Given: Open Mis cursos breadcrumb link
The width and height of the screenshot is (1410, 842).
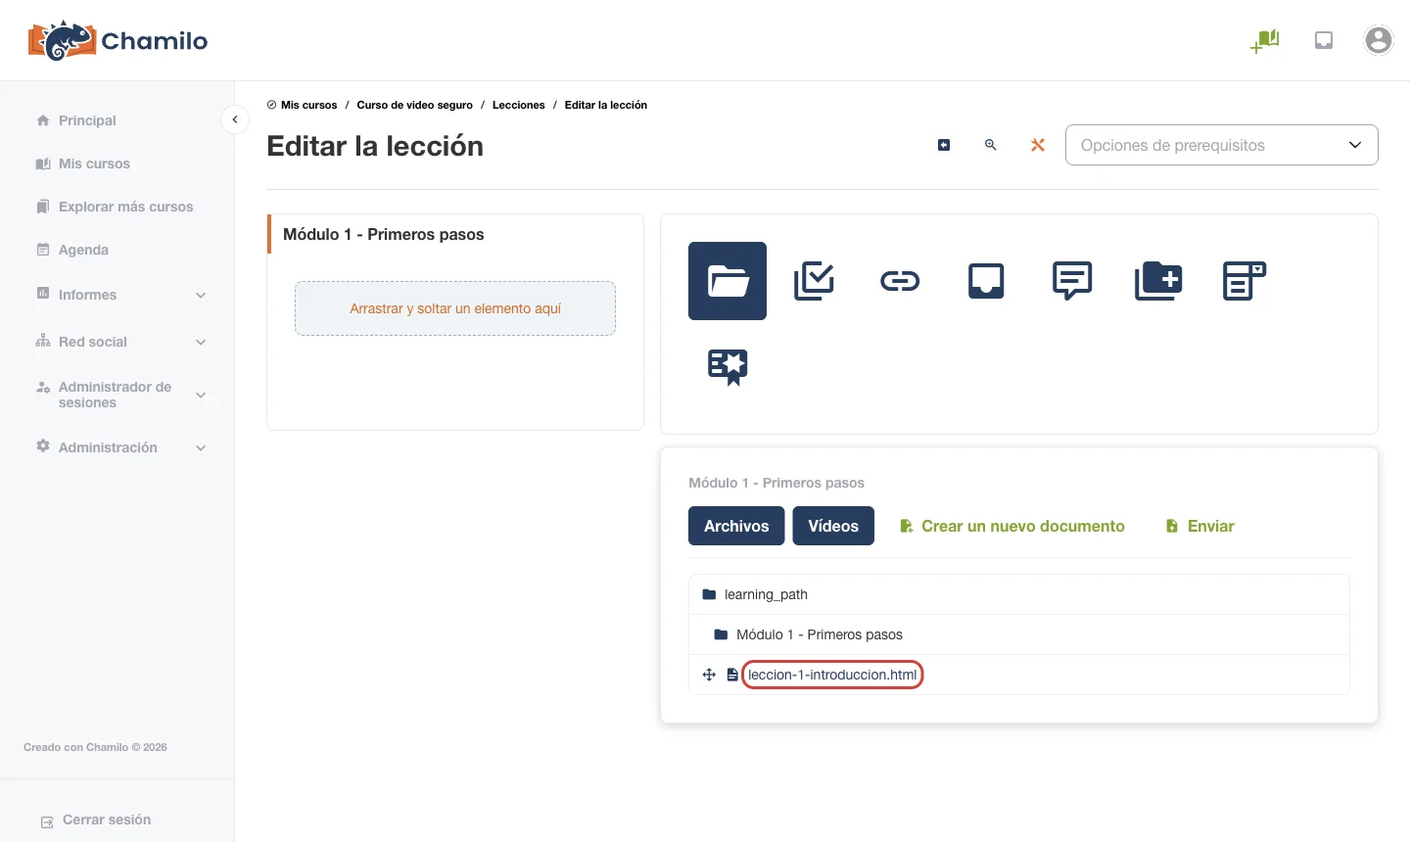Looking at the screenshot, I should [308, 105].
